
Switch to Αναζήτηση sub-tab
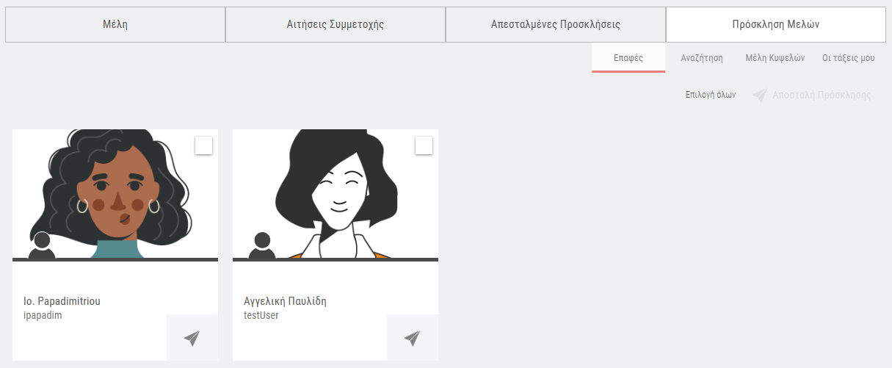[x=702, y=58]
